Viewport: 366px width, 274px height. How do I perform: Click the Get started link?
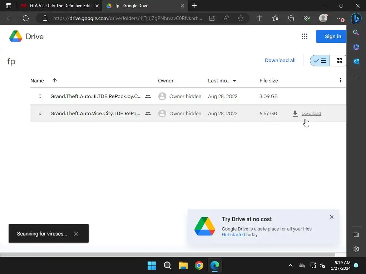[233, 235]
